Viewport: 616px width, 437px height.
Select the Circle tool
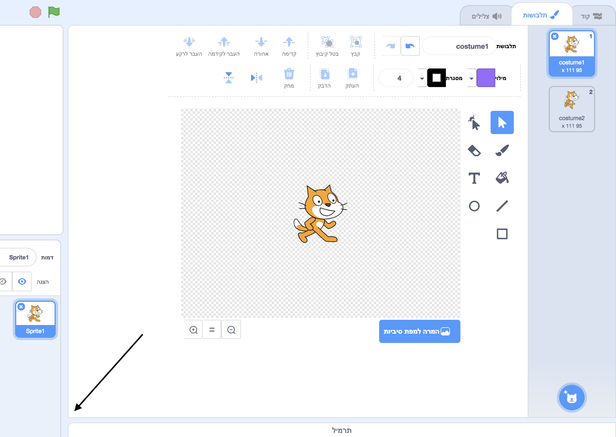click(474, 206)
